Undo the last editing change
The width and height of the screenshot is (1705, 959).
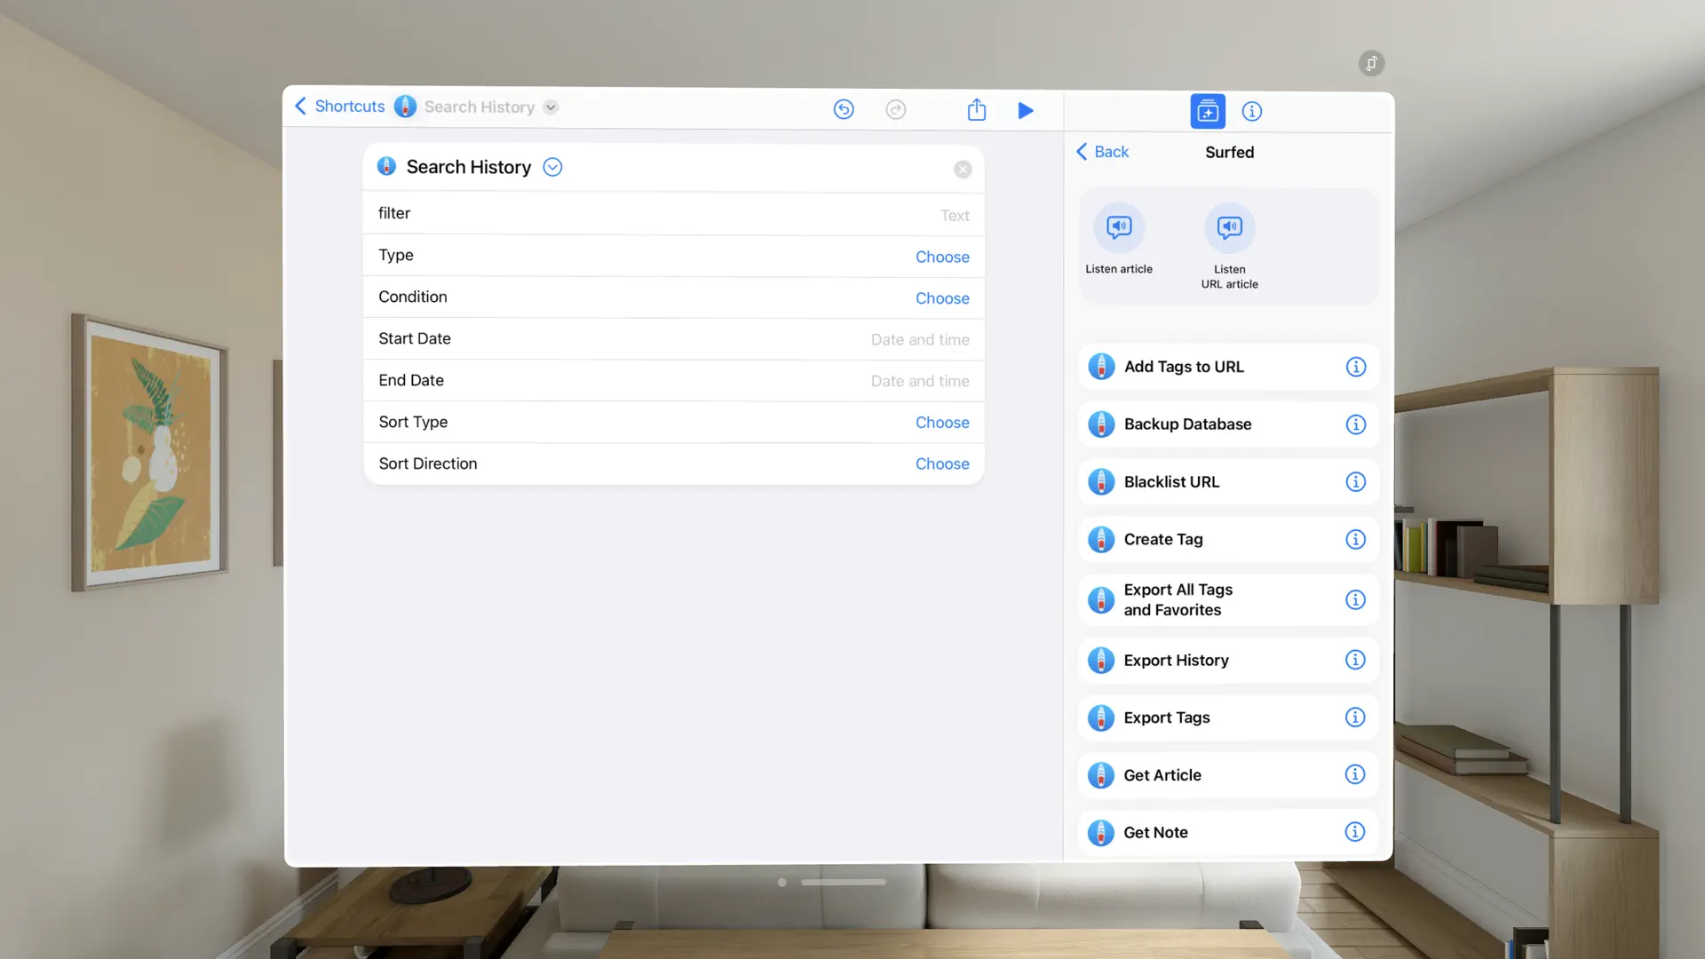tap(844, 109)
